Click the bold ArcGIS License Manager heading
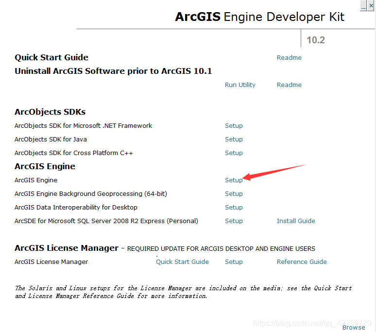This screenshot has height=332, width=376. (x=67, y=248)
